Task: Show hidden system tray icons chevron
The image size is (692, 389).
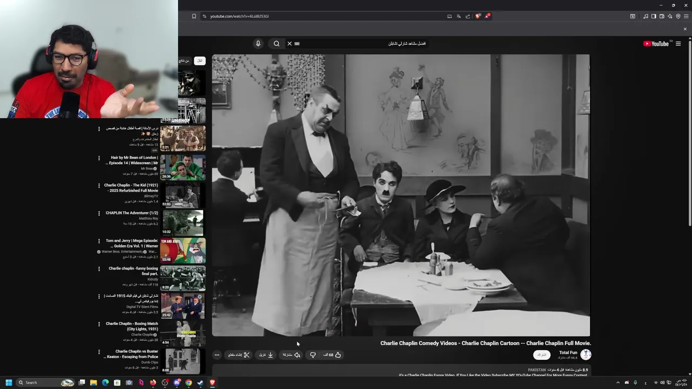Action: 618,383
